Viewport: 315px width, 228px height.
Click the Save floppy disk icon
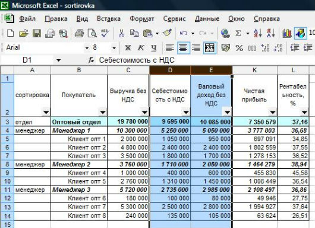point(37,33)
